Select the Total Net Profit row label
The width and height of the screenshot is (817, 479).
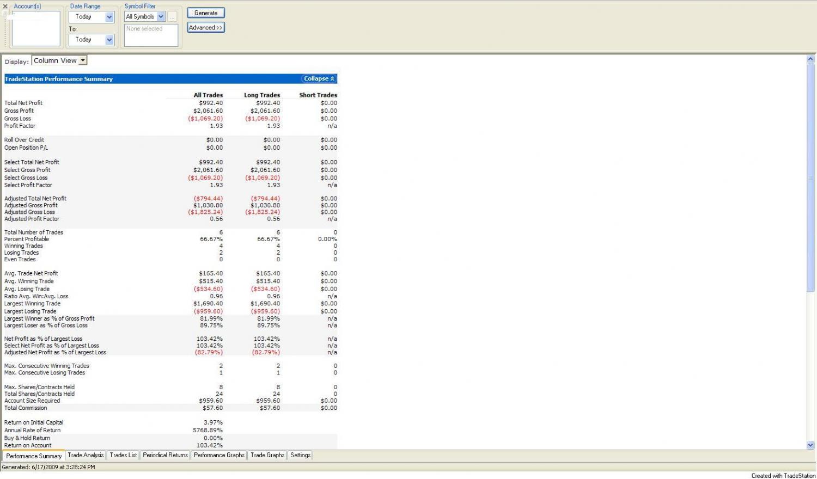(23, 103)
